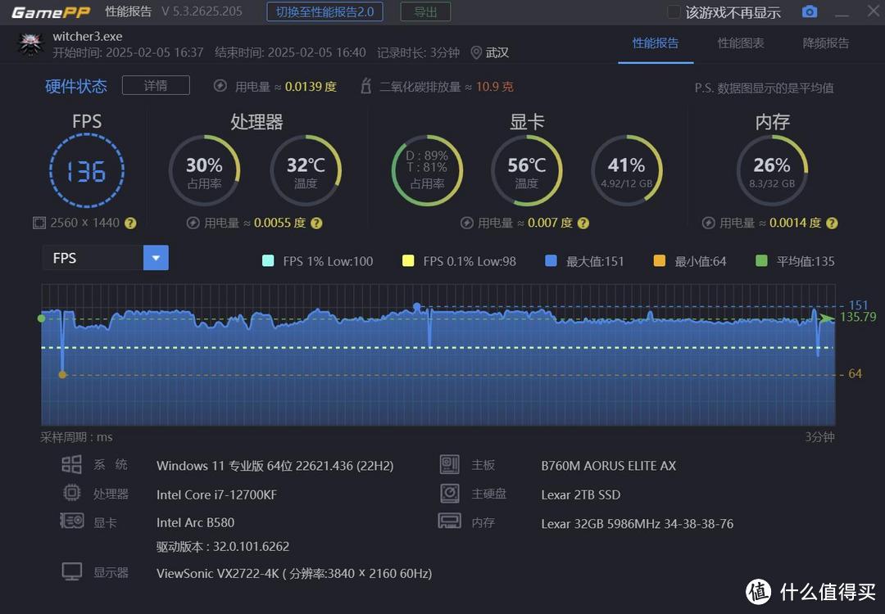Image resolution: width=885 pixels, height=614 pixels.
Task: Click the processor power gauge icon by 0.0055 度
Action: click(x=193, y=223)
